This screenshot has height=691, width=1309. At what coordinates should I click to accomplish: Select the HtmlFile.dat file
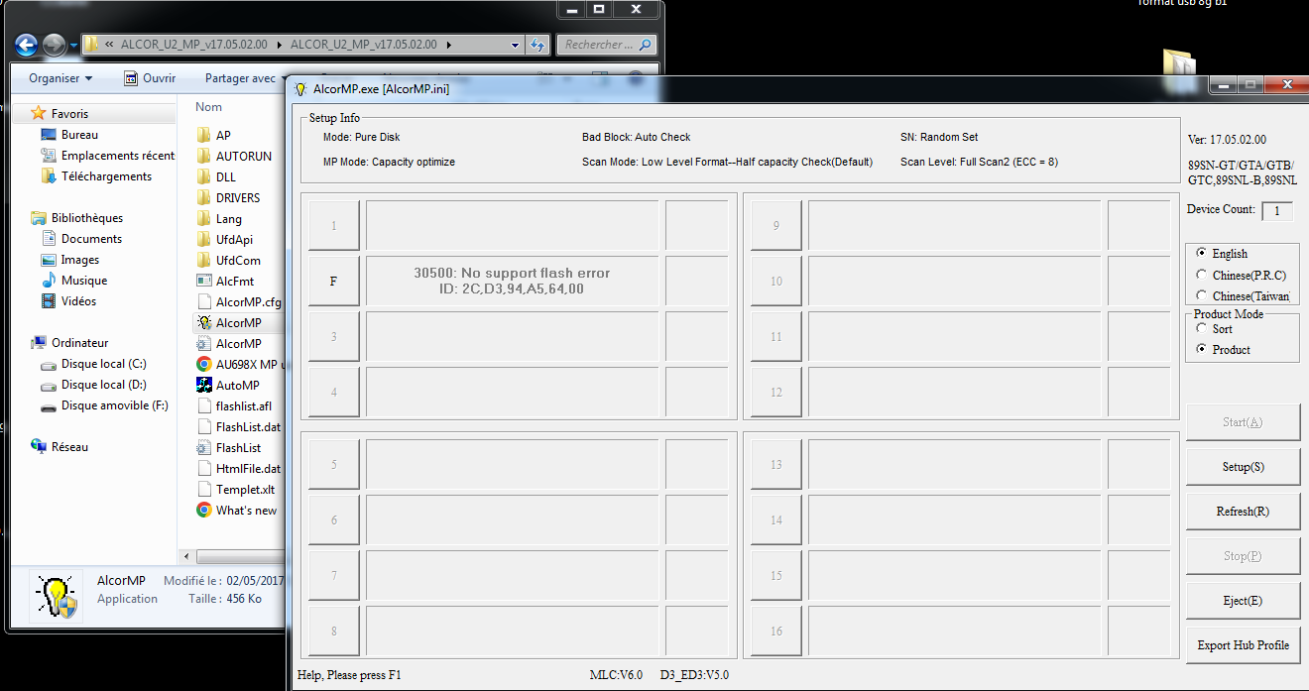pyautogui.click(x=248, y=469)
